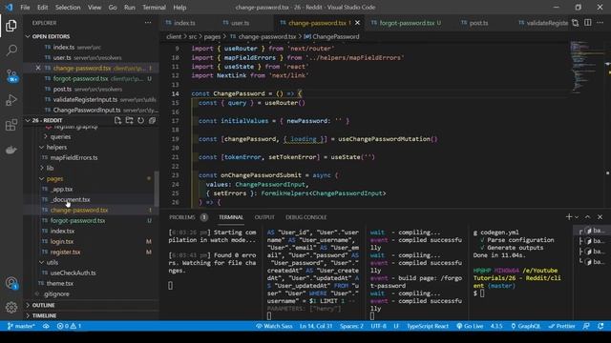The width and height of the screenshot is (611, 343).
Task: Open login.tsx in file tree
Action: [61, 241]
